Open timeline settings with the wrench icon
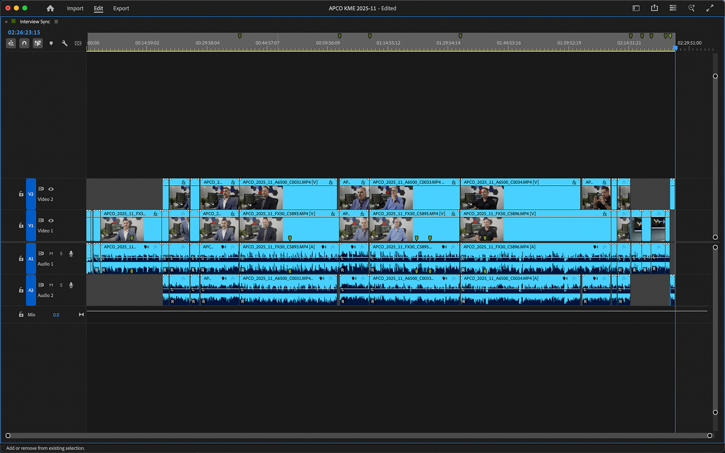Image resolution: width=725 pixels, height=453 pixels. tap(65, 43)
